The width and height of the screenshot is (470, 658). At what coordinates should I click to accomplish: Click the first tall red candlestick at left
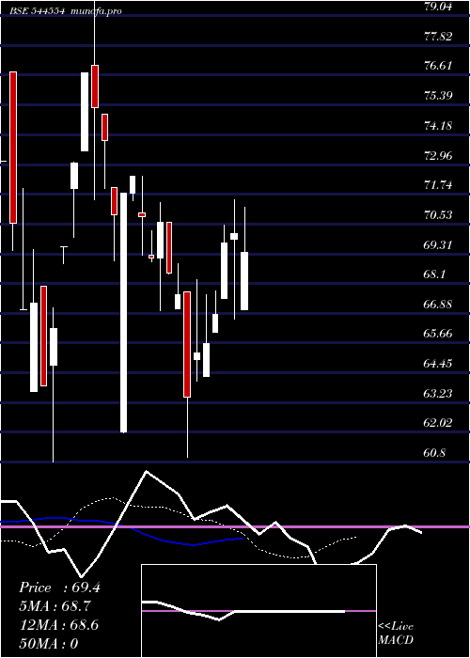click(x=13, y=148)
